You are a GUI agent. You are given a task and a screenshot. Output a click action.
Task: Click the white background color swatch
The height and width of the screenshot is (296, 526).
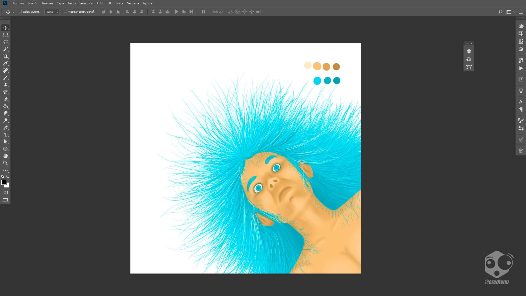(7, 186)
